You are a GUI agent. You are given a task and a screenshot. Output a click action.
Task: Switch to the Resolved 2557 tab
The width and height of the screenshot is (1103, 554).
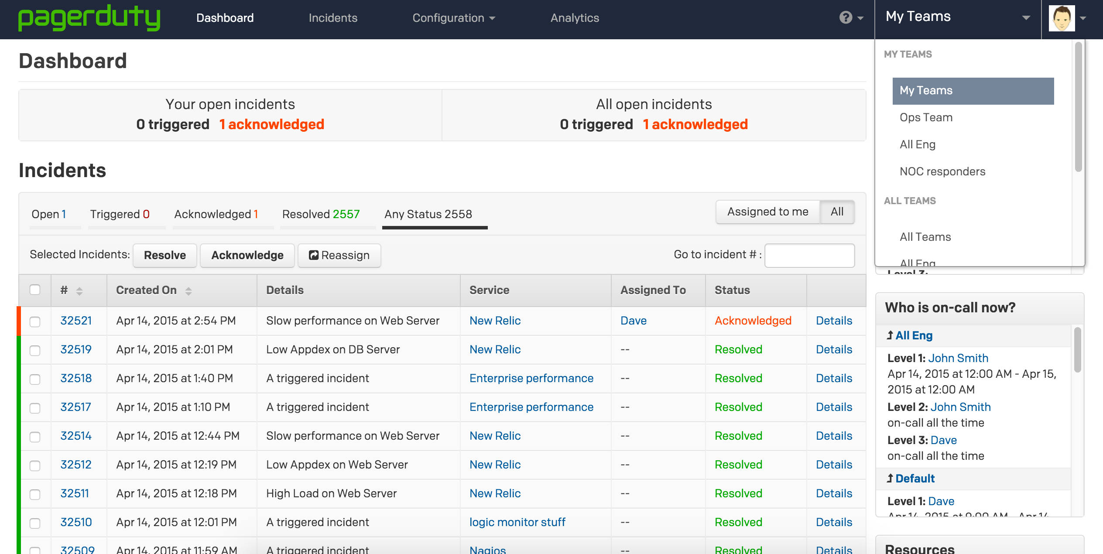click(320, 214)
